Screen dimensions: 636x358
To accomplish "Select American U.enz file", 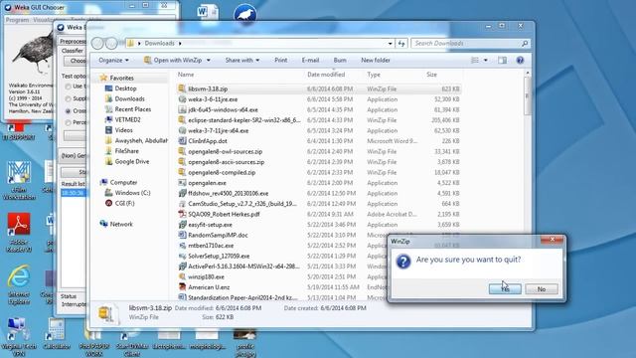I will (209, 287).
